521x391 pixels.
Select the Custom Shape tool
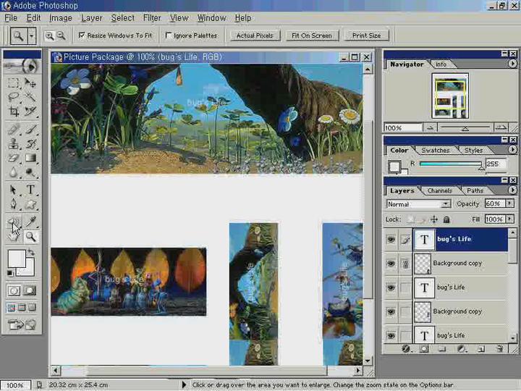point(30,203)
